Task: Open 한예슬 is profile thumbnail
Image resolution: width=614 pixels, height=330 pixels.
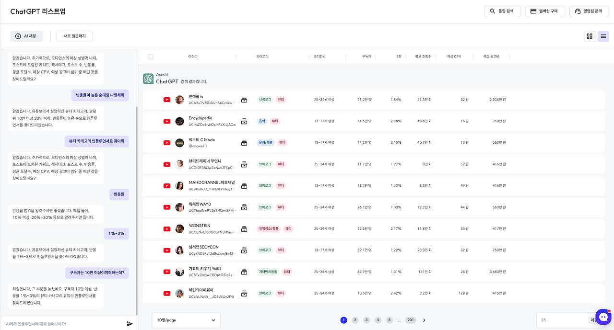Action: 180,100
